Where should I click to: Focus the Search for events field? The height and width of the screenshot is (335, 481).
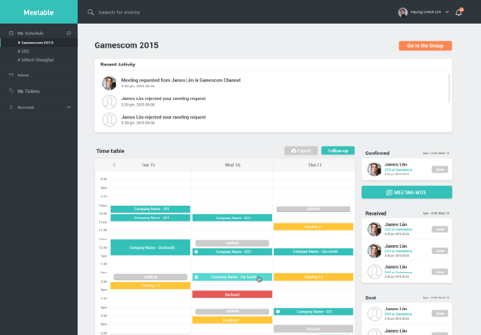pyautogui.click(x=119, y=12)
